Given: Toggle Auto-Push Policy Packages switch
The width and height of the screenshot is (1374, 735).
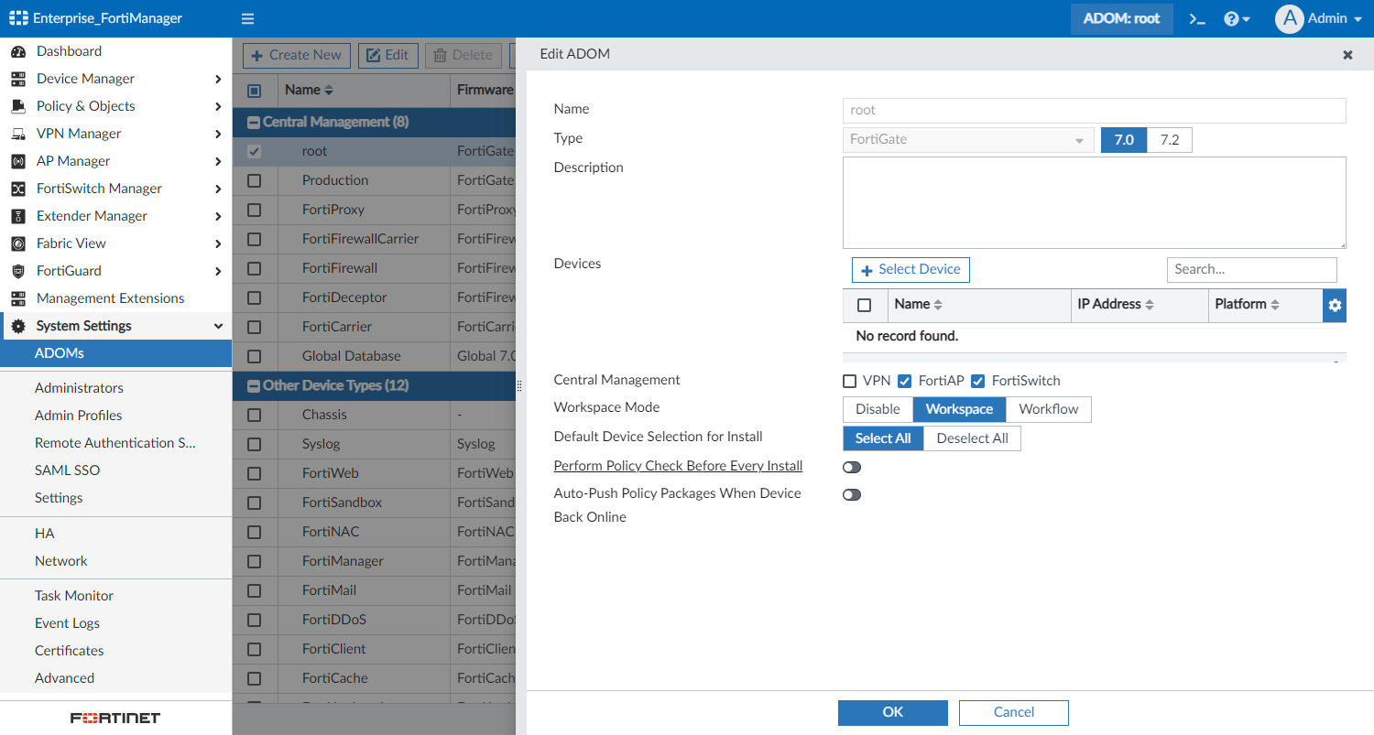Looking at the screenshot, I should pos(852,494).
